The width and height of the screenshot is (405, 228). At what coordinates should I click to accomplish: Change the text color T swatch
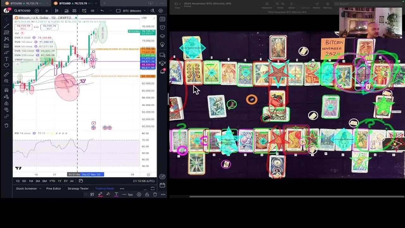(x=116, y=194)
